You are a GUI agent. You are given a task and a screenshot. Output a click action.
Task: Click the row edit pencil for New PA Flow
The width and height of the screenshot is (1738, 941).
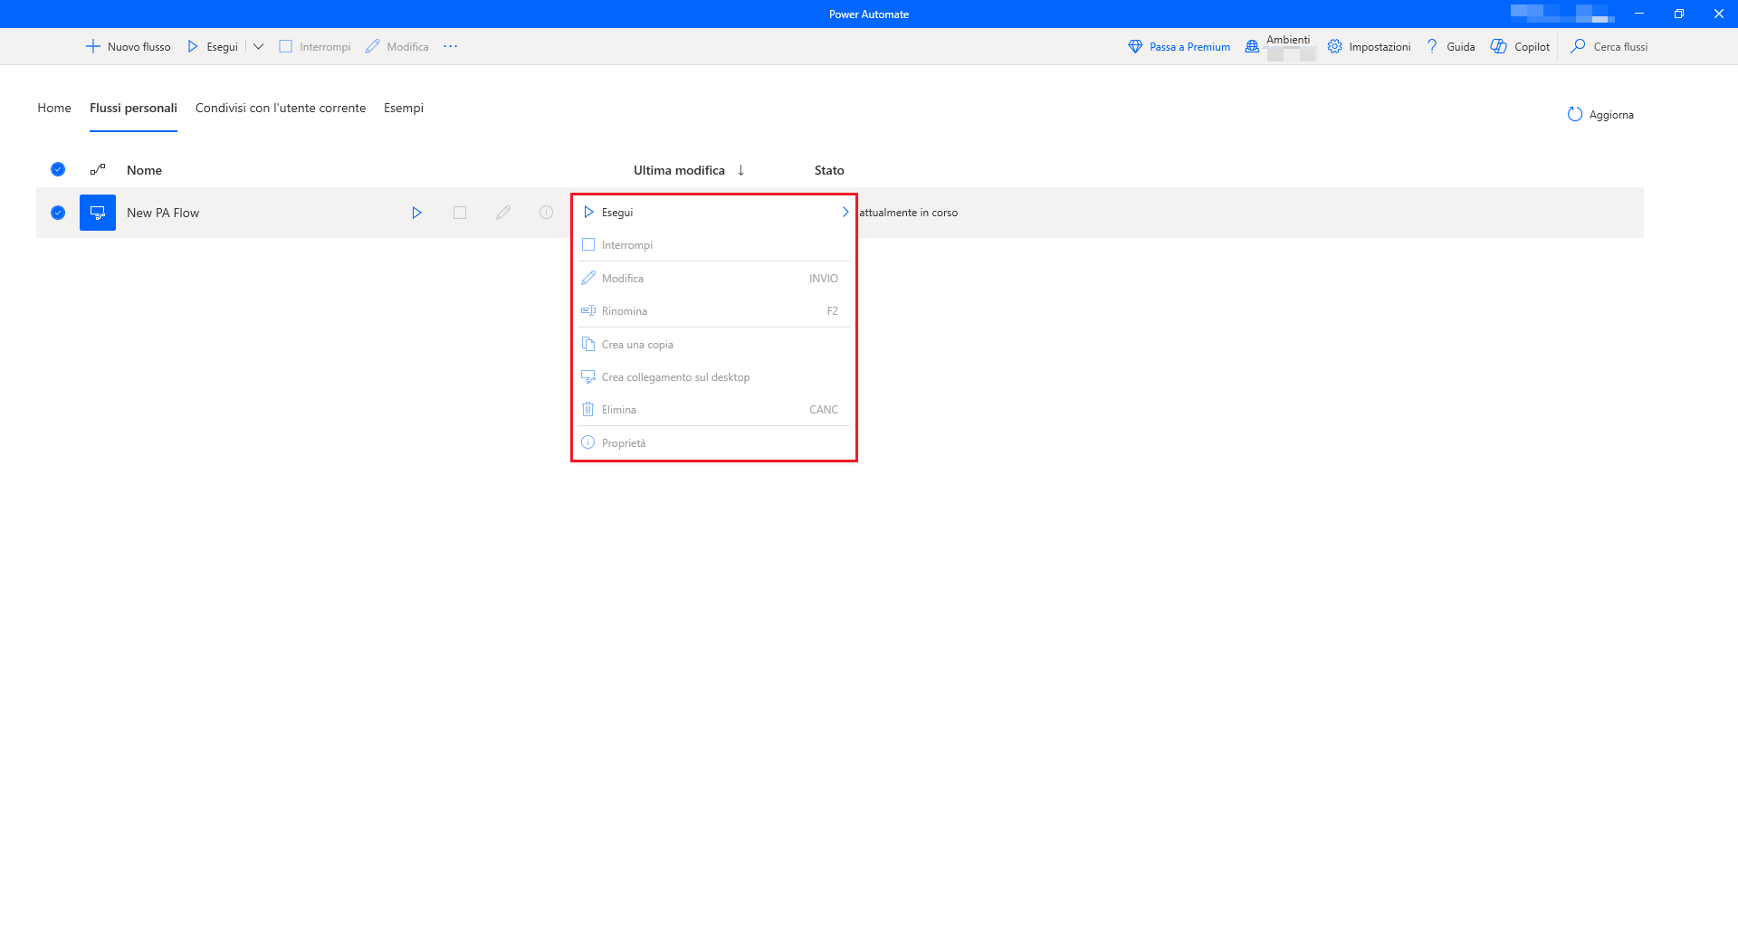[x=503, y=213]
